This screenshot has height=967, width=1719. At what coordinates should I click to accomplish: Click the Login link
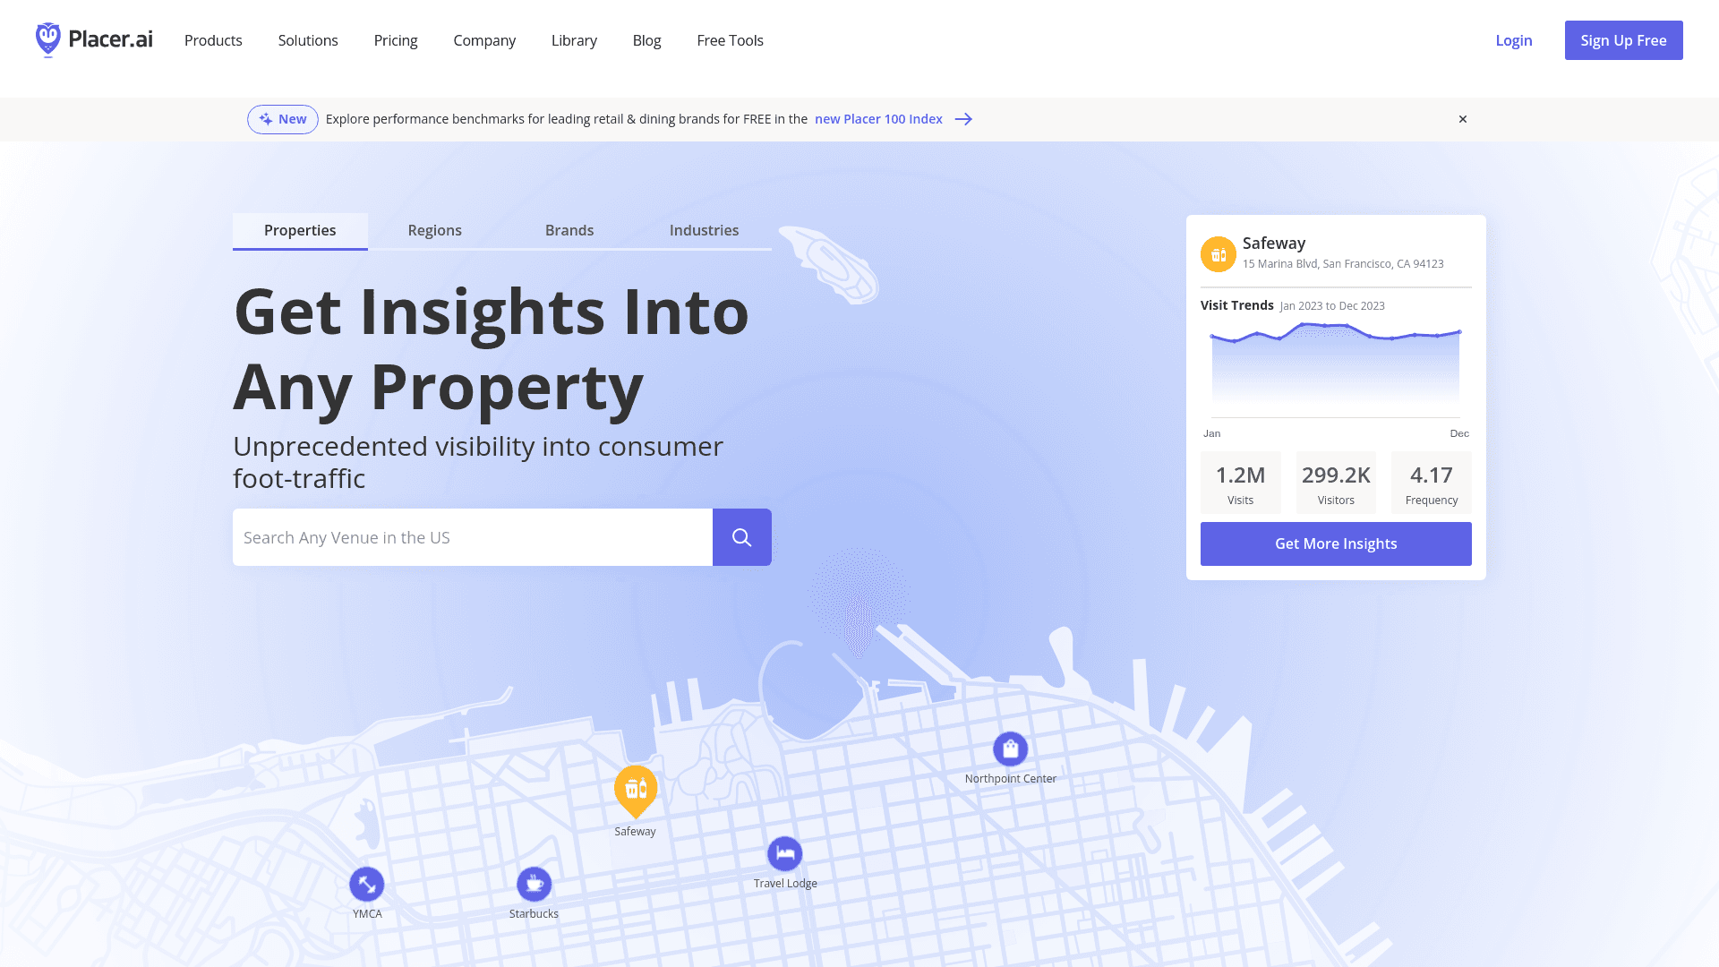click(x=1514, y=40)
